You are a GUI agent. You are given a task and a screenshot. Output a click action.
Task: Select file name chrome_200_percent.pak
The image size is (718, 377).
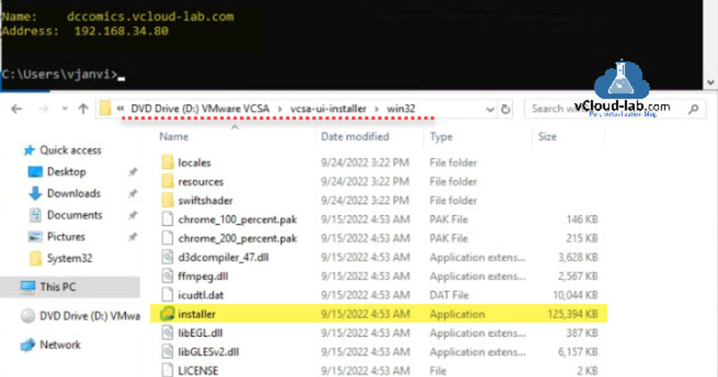[x=238, y=238]
